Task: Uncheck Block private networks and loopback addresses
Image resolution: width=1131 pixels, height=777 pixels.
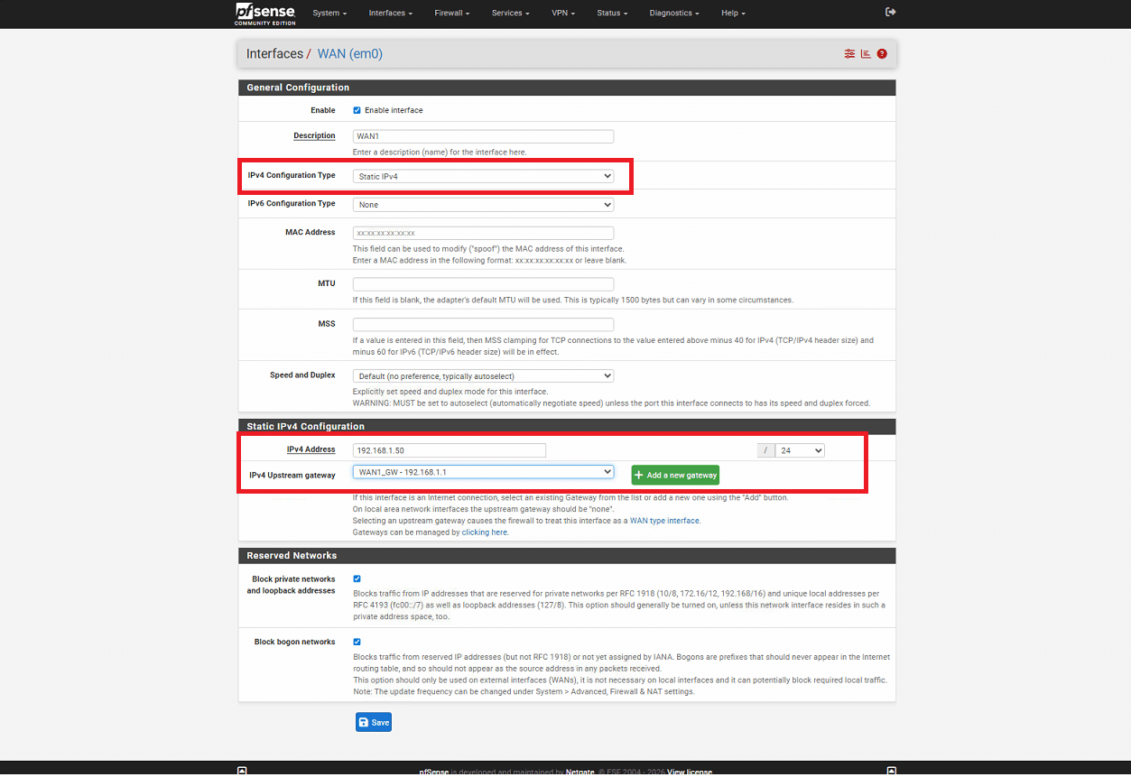Action: tap(357, 578)
